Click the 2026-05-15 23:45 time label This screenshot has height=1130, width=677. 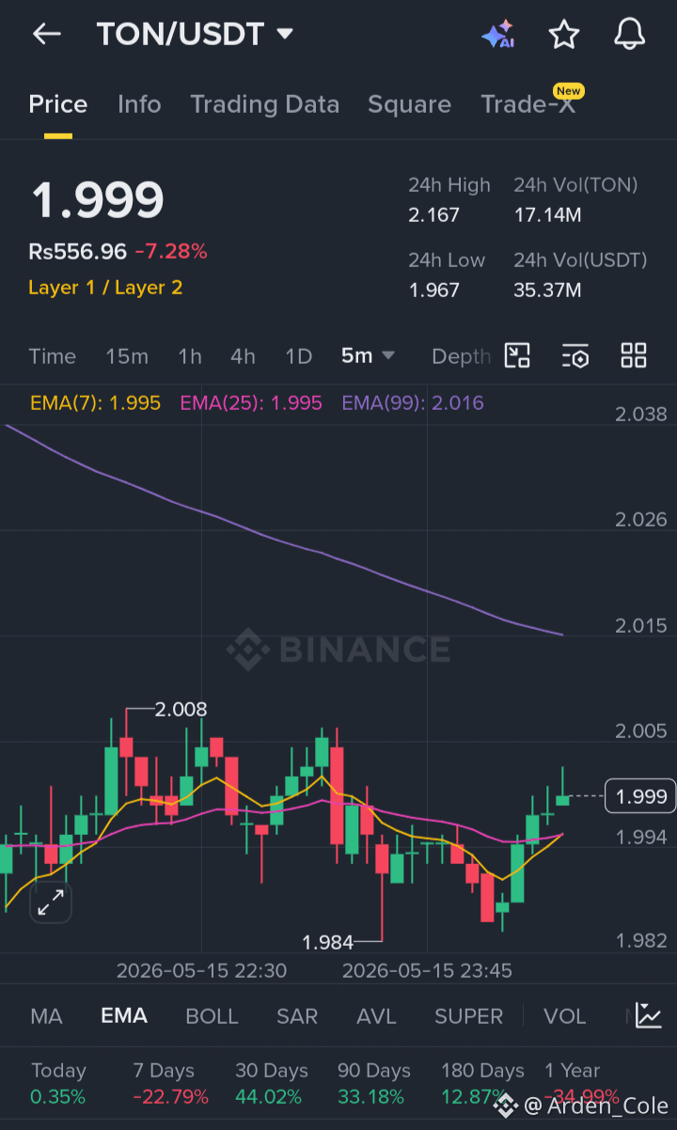tap(427, 970)
